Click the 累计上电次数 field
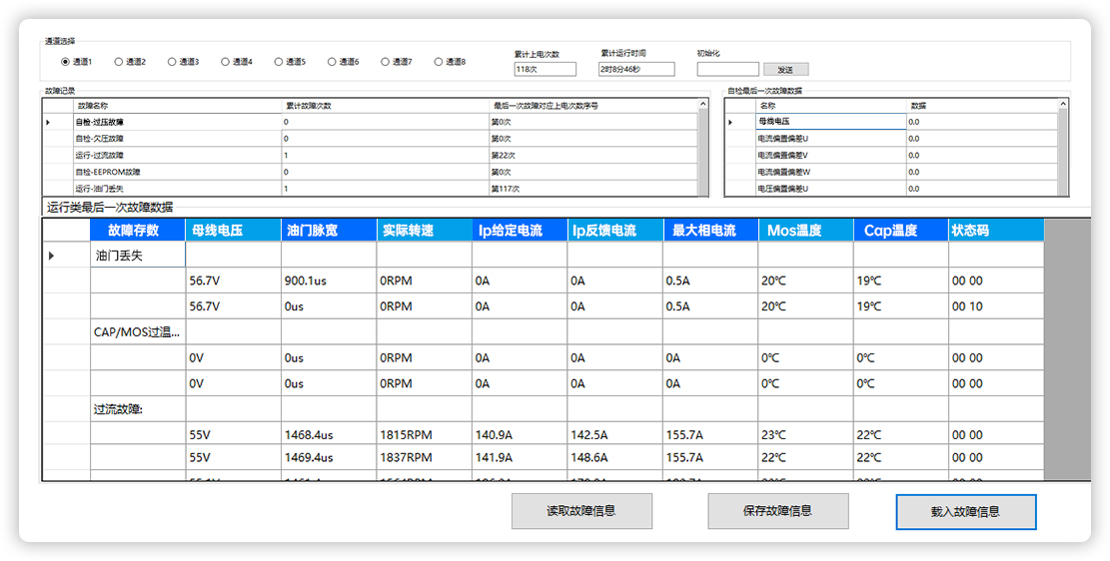This screenshot has height=561, width=1110. [x=545, y=70]
